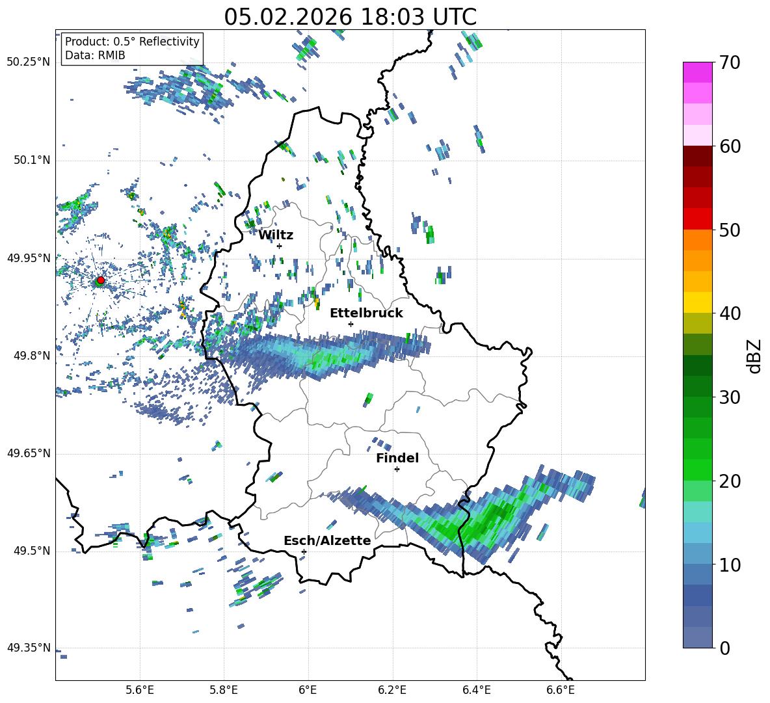
Task: Click the 49.8°N latitude label
Action: click(31, 356)
